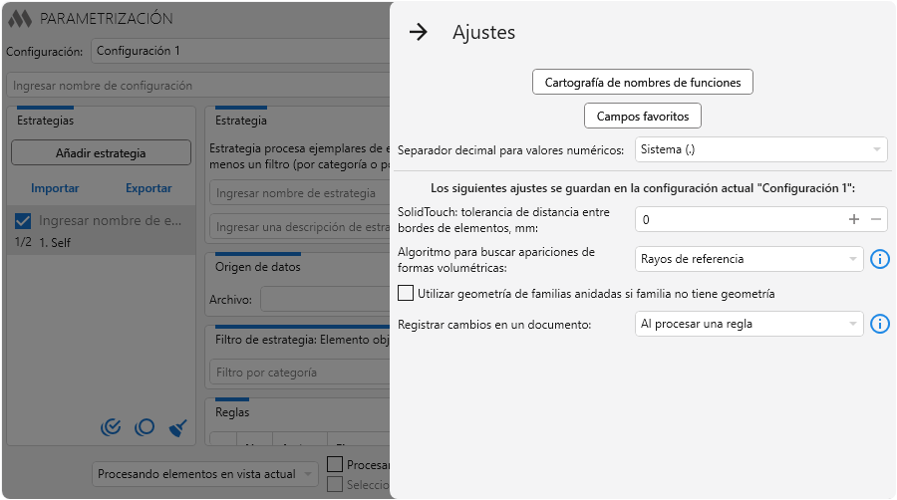Click the check-all strategies icon

coord(112,427)
